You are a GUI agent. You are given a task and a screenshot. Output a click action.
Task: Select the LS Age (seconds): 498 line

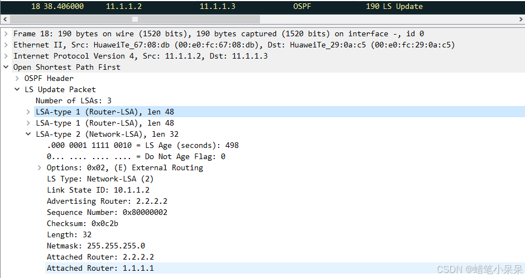coord(143,145)
